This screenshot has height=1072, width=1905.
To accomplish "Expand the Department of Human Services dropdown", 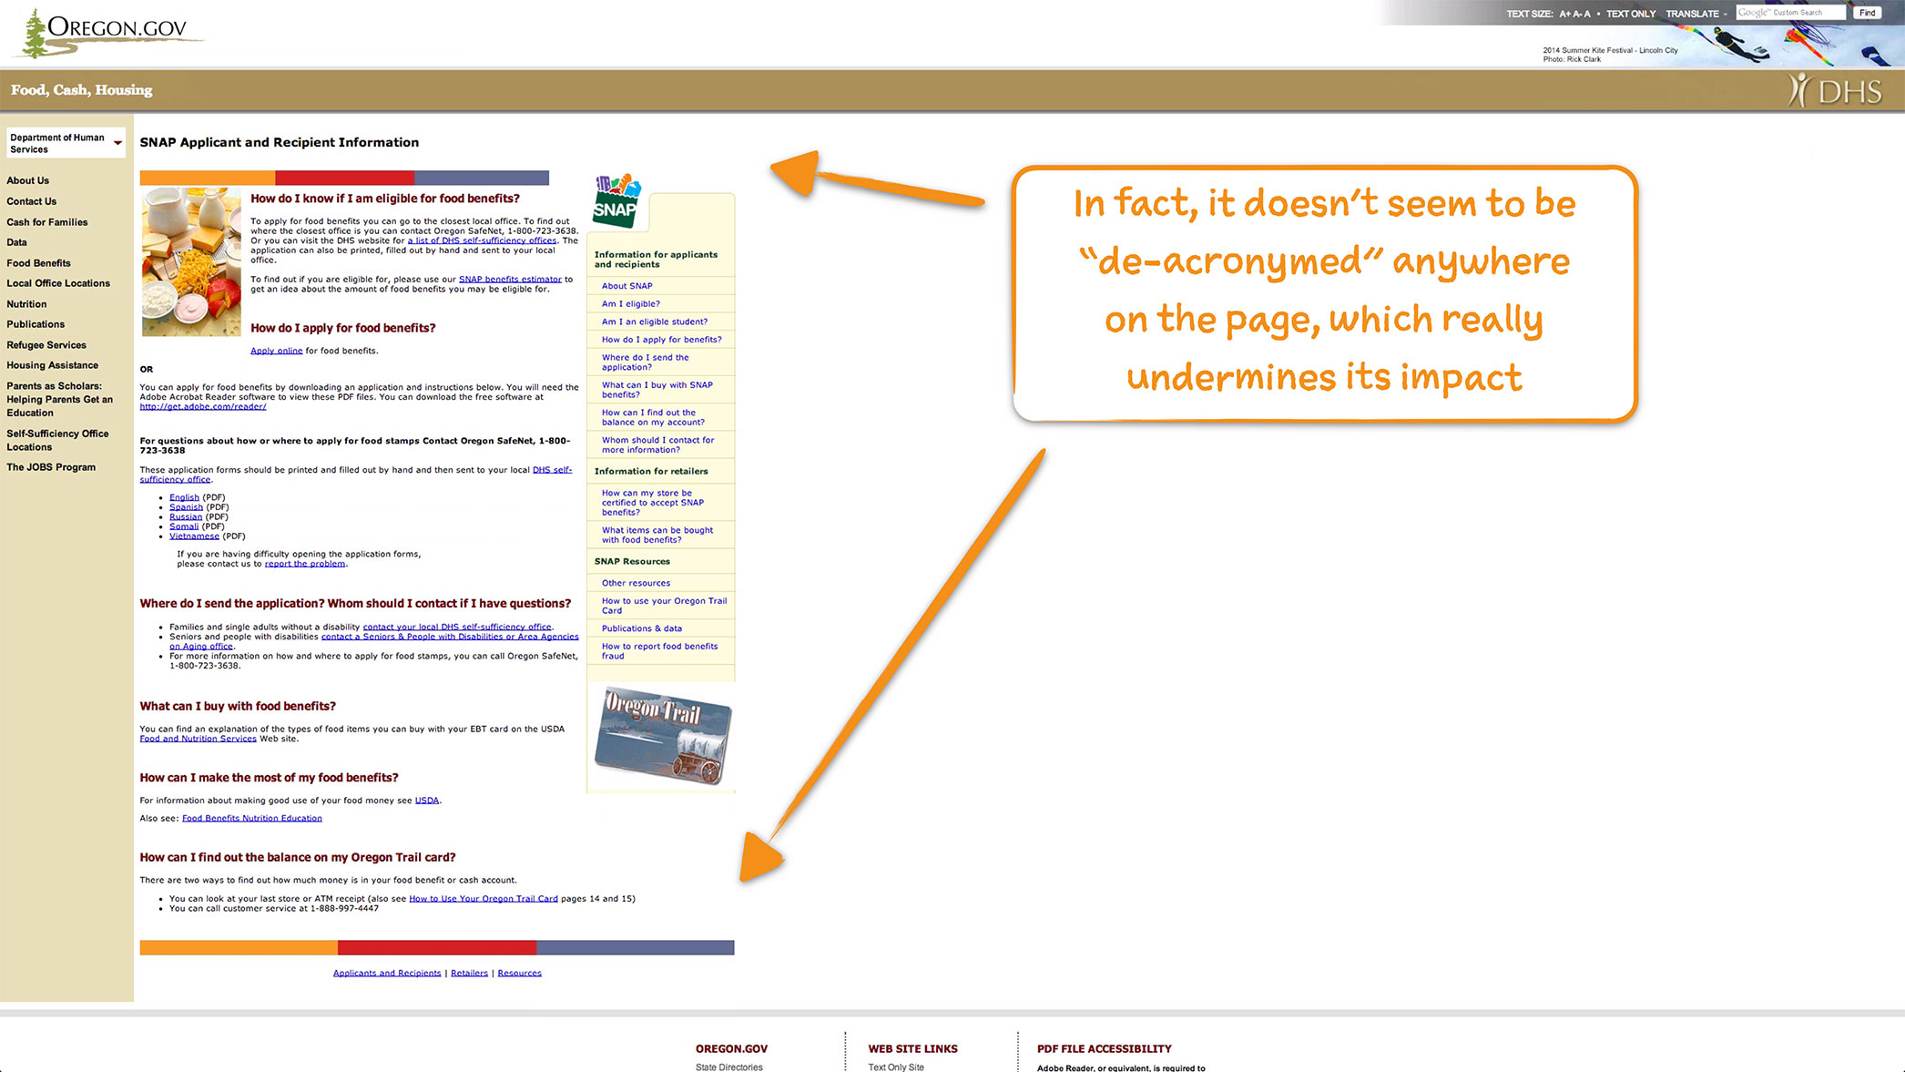I will pyautogui.click(x=117, y=143).
